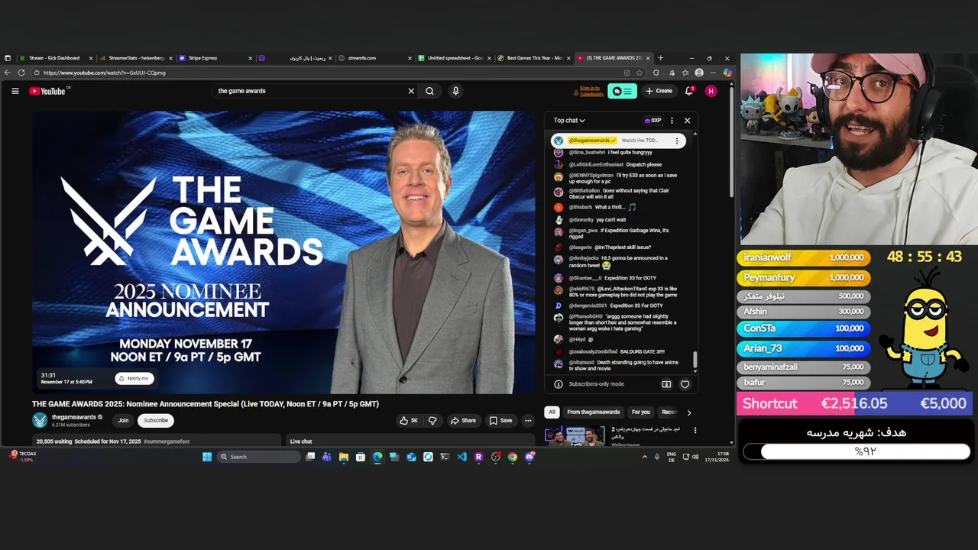Go back with the browser back arrow
This screenshot has height=550, width=978.
(x=7, y=73)
